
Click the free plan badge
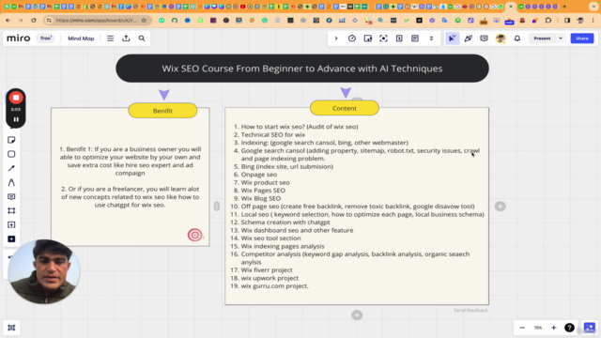46,38
